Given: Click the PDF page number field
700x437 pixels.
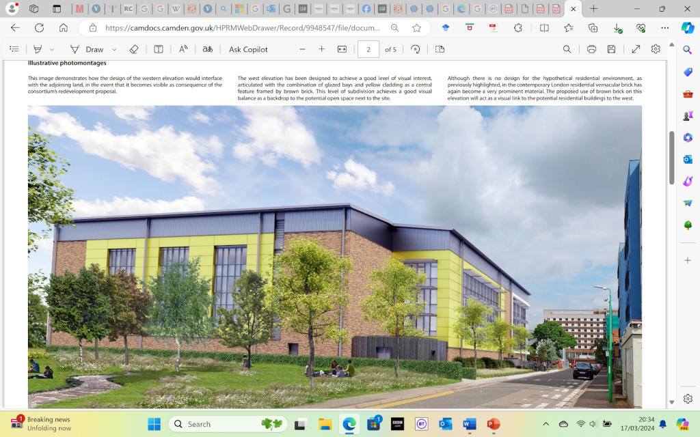Looking at the screenshot, I should 368,49.
